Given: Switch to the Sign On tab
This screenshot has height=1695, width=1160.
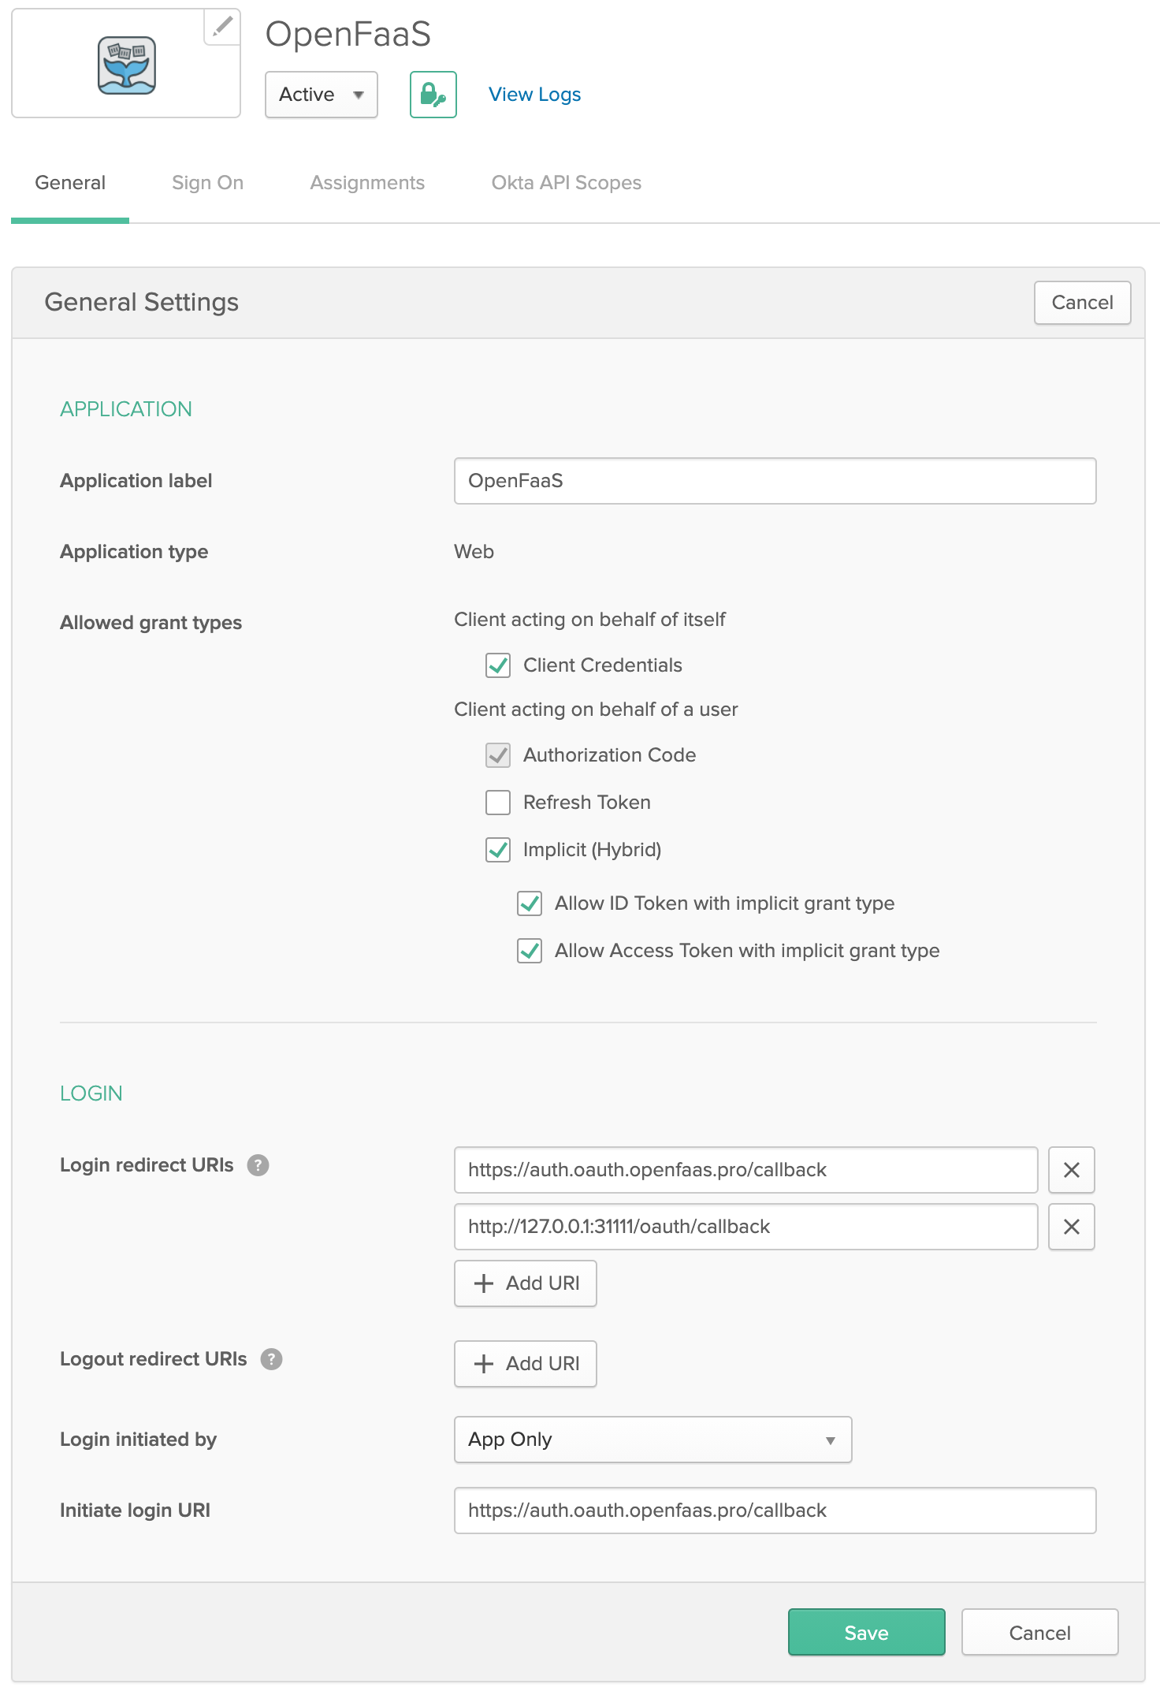Looking at the screenshot, I should (x=208, y=183).
